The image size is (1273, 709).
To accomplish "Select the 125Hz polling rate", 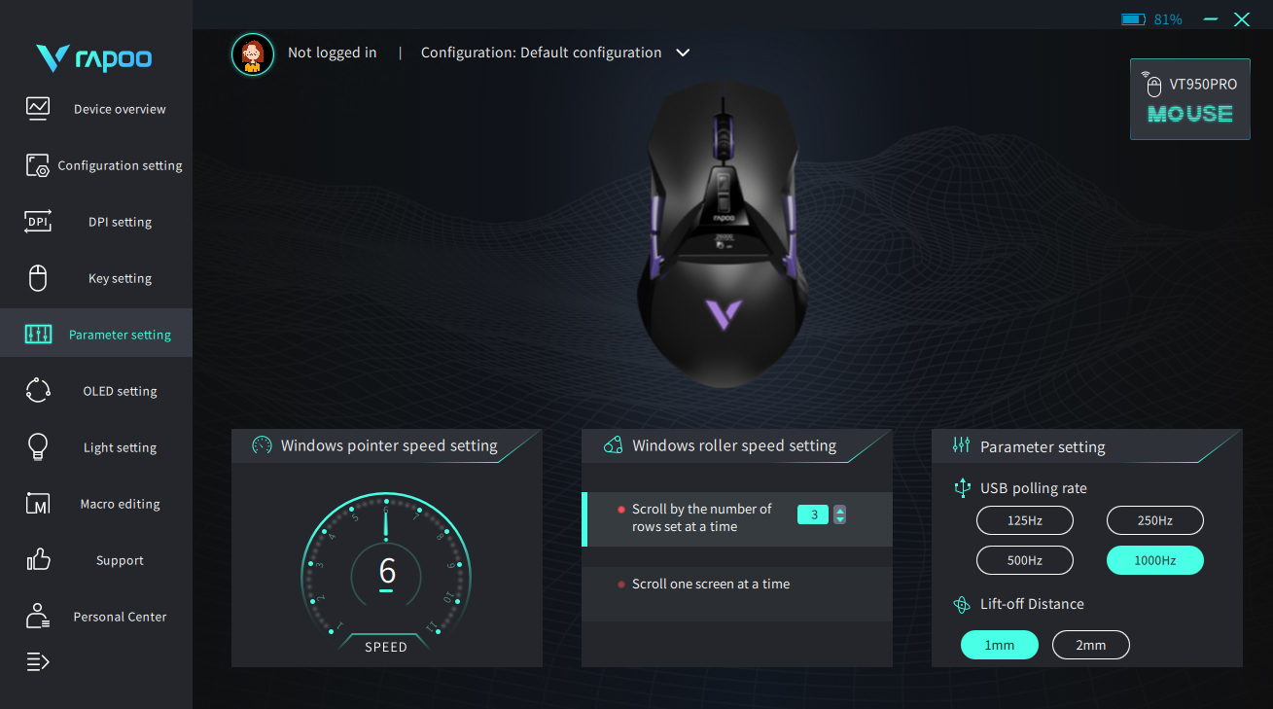I will pos(1025,520).
